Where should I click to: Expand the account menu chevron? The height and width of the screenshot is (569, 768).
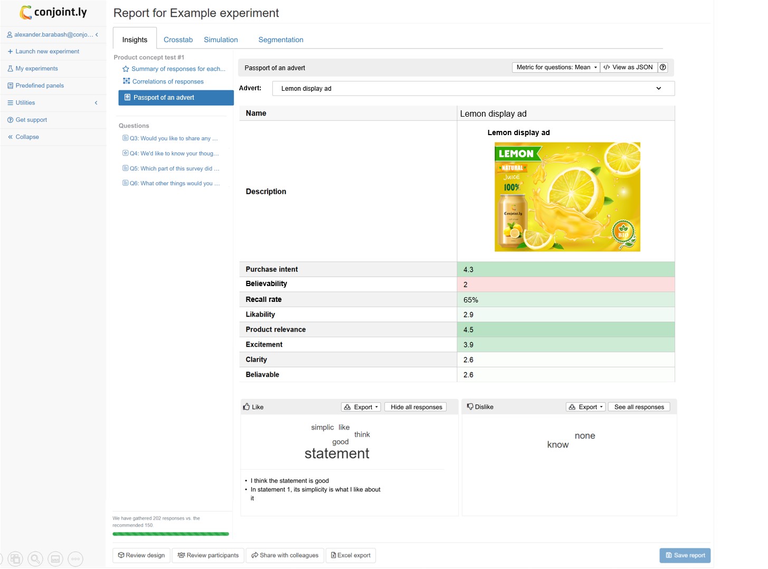pyautogui.click(x=97, y=35)
